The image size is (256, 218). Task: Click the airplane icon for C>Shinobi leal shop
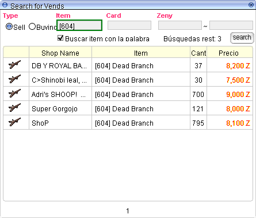(x=14, y=79)
